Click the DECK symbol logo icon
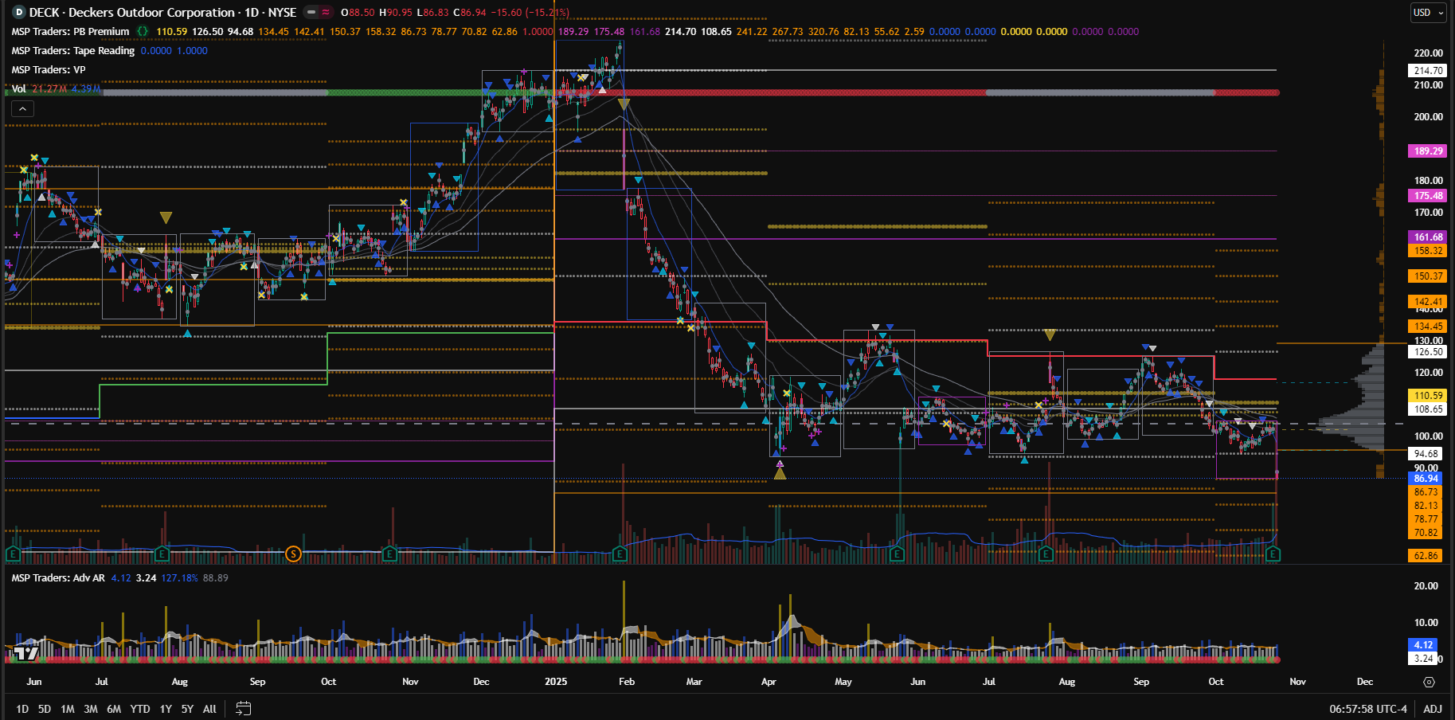This screenshot has height=720, width=1455. [x=19, y=13]
